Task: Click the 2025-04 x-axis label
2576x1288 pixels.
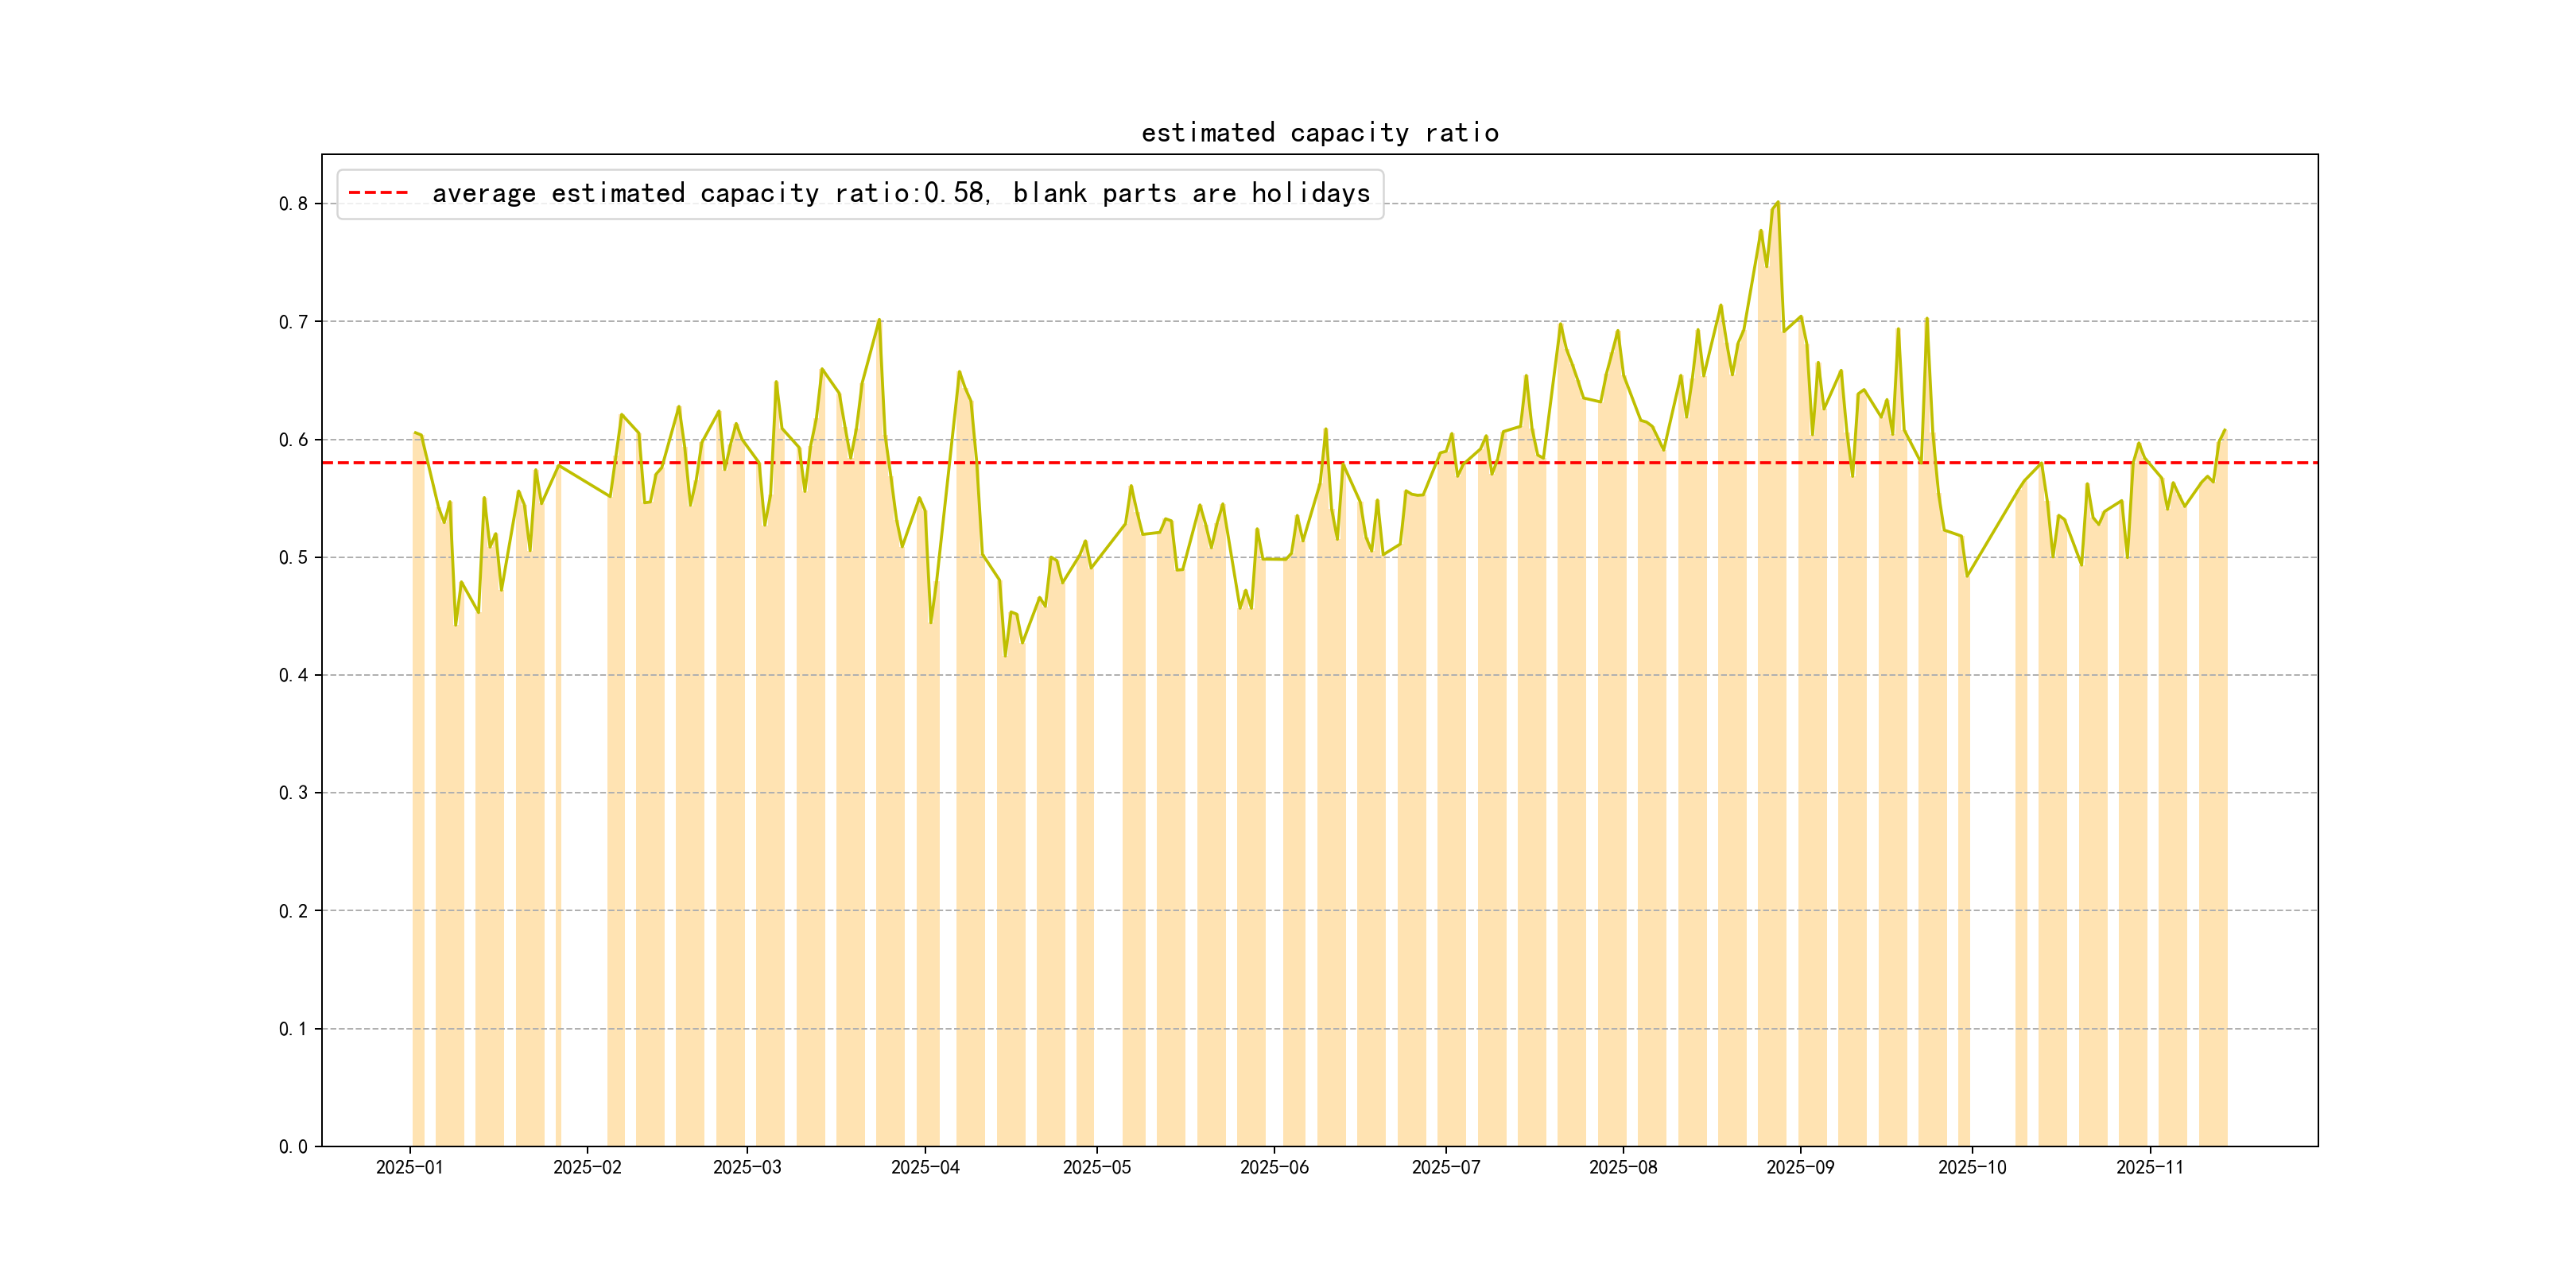Action: click(x=925, y=1167)
